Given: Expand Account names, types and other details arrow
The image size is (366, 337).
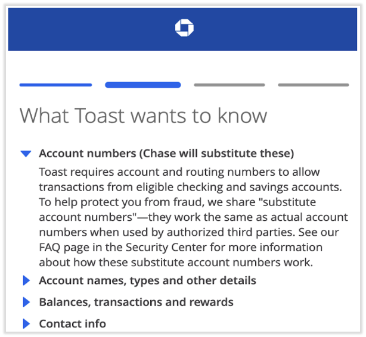Looking at the screenshot, I should click(x=26, y=280).
